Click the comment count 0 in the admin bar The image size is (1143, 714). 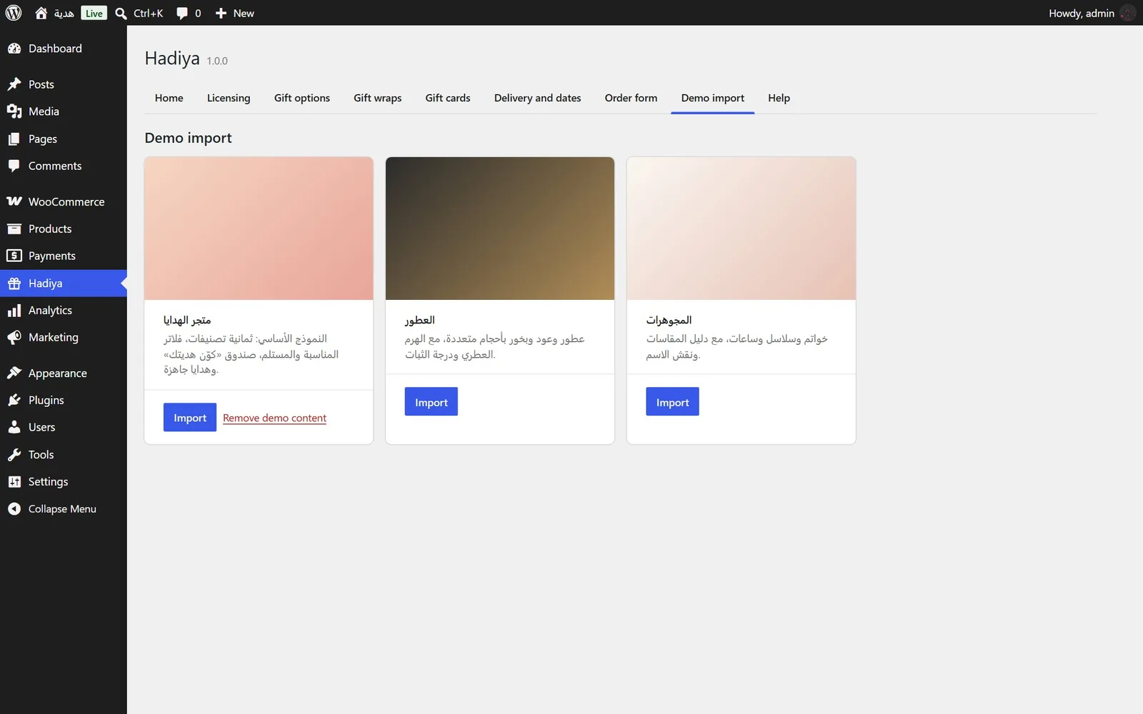198,13
